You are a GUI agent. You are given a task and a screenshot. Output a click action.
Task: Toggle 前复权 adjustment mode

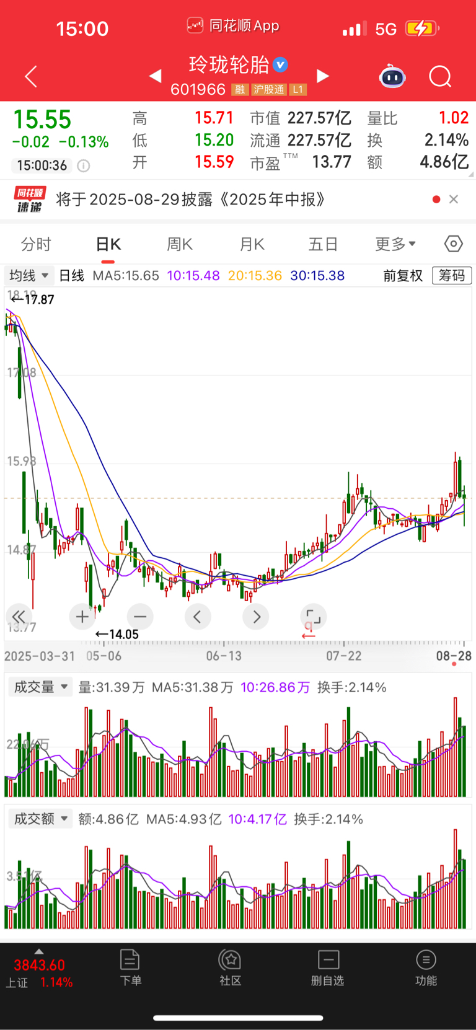click(403, 275)
